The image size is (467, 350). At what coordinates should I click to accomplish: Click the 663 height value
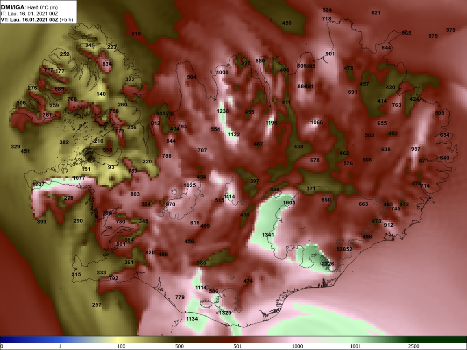363,204
